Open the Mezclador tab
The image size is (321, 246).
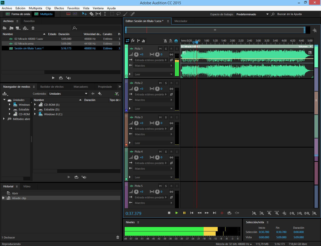(x=181, y=21)
